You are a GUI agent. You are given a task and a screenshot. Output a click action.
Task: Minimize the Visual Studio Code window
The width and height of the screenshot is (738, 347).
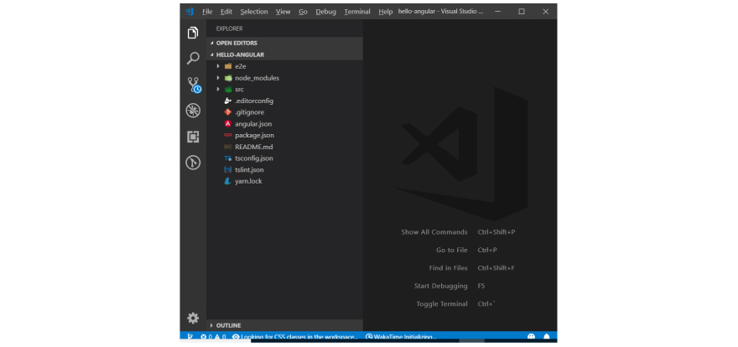click(497, 12)
